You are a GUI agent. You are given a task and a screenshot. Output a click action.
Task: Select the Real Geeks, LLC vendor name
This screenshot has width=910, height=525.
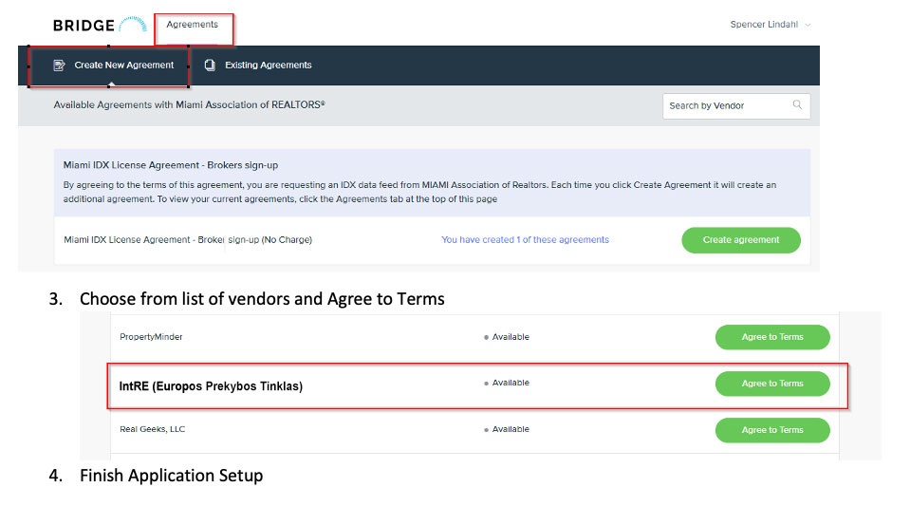(152, 429)
